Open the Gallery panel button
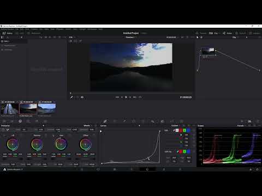Image resolution: width=262 pixels, height=196 pixels. [8, 33]
